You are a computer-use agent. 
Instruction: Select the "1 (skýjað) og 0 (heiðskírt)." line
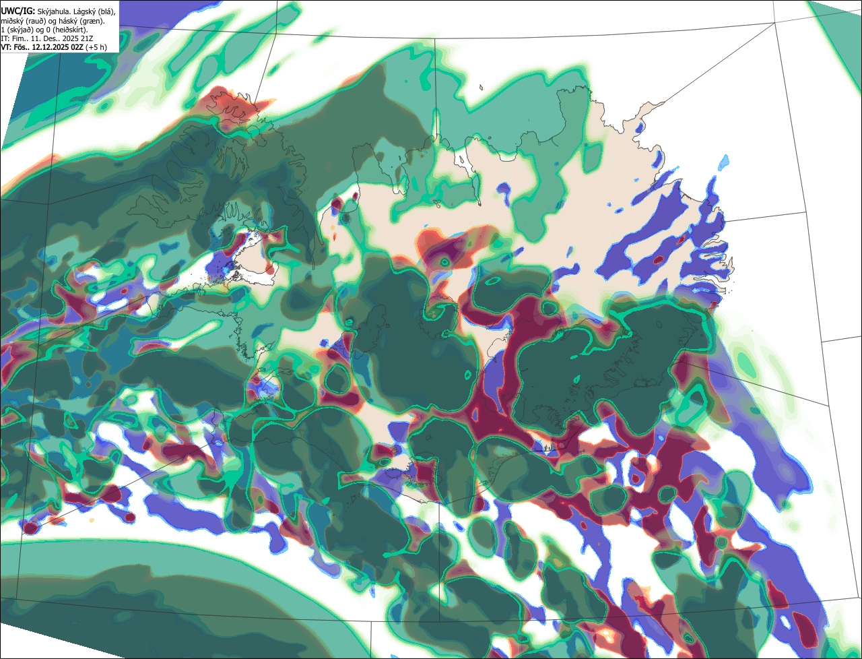(44, 30)
